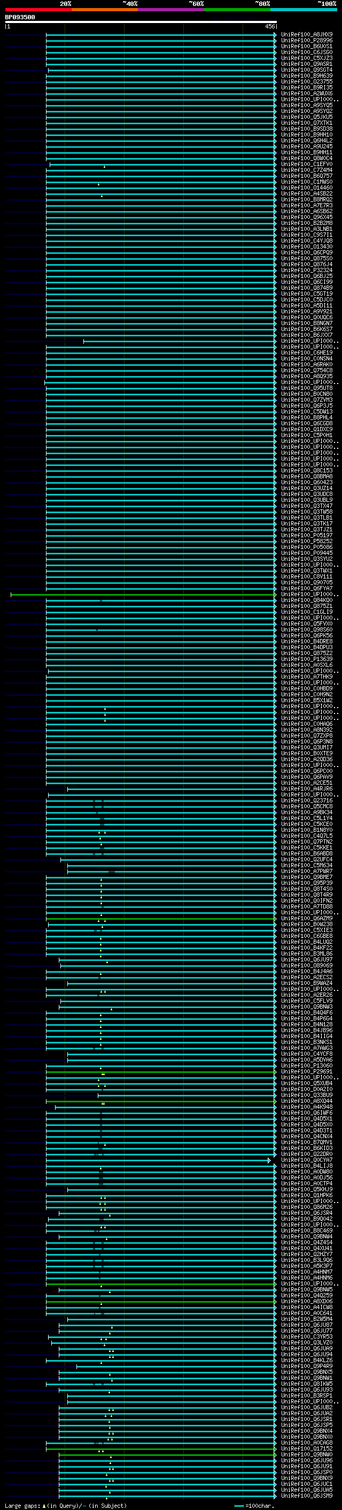Click the cyan ~100% legend segment
The height and width of the screenshot is (1510, 342).
[x=304, y=10]
